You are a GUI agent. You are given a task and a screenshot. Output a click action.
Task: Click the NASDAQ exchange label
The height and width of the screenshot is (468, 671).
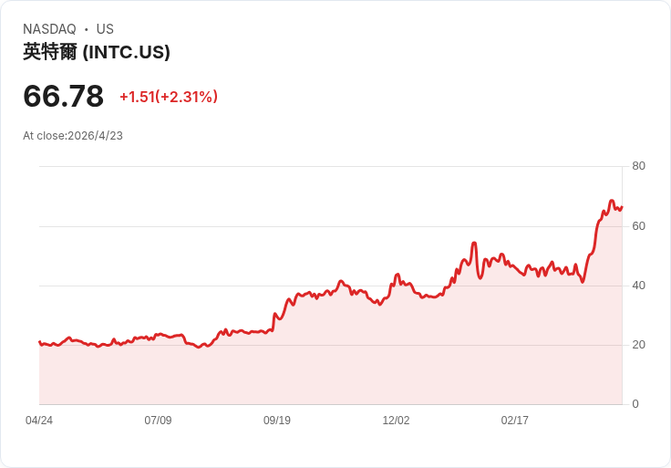[49, 29]
